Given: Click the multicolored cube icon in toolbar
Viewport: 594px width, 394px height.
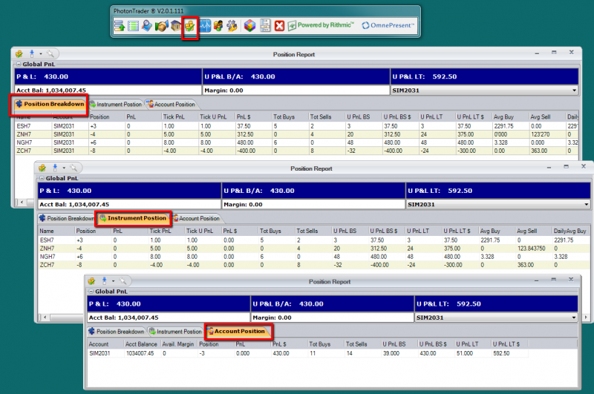Looking at the screenshot, I should (x=249, y=26).
